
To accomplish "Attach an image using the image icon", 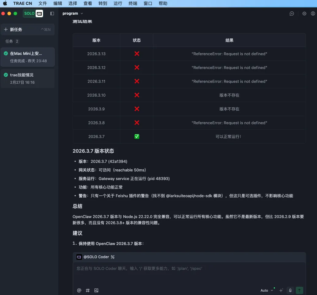I will point(96,290).
